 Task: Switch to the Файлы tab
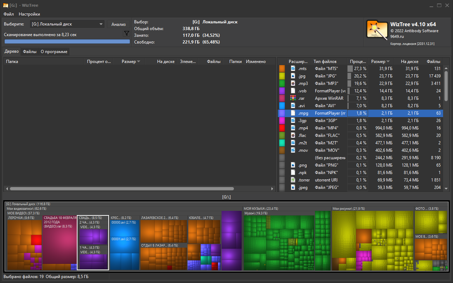[30, 52]
